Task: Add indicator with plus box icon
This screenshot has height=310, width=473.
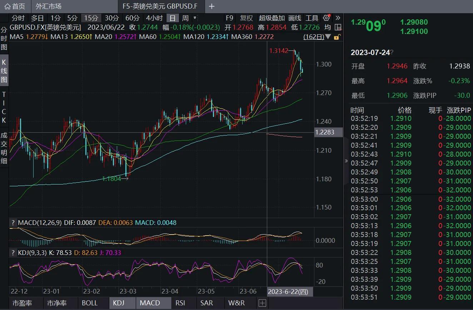Action: [x=262, y=303]
